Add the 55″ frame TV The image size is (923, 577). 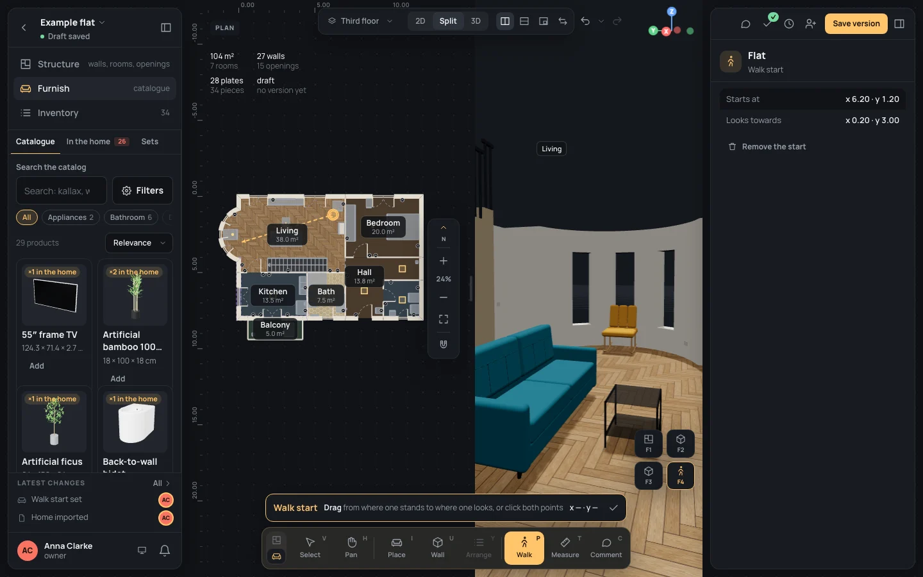tap(37, 366)
